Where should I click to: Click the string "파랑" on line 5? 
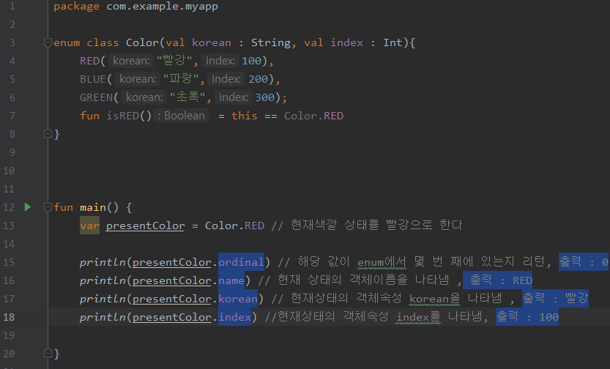181,79
